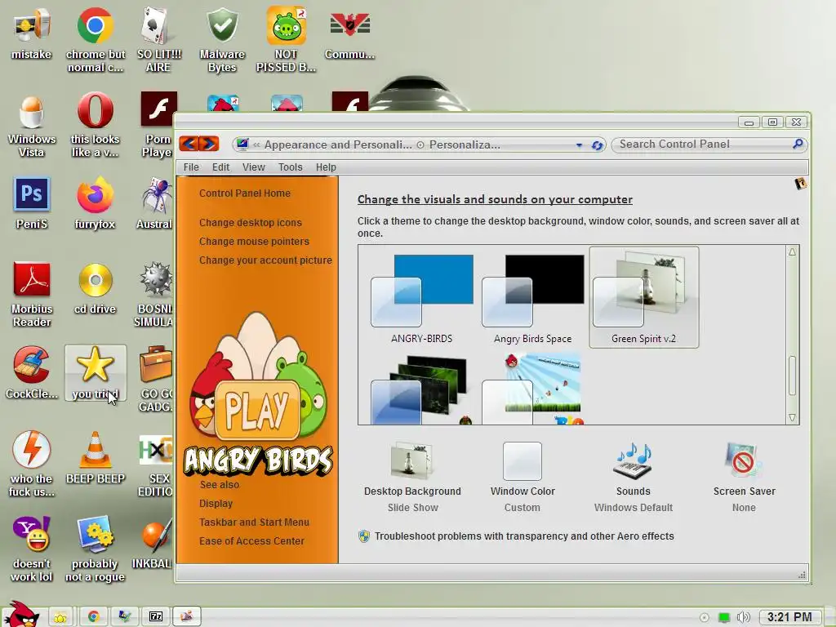Click the help icon in the window corner
Screen dimensions: 836x627
pos(800,185)
